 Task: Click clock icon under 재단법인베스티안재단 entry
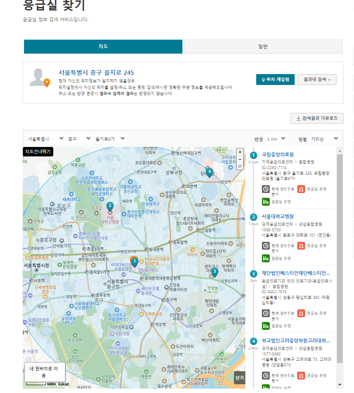[x=266, y=313]
